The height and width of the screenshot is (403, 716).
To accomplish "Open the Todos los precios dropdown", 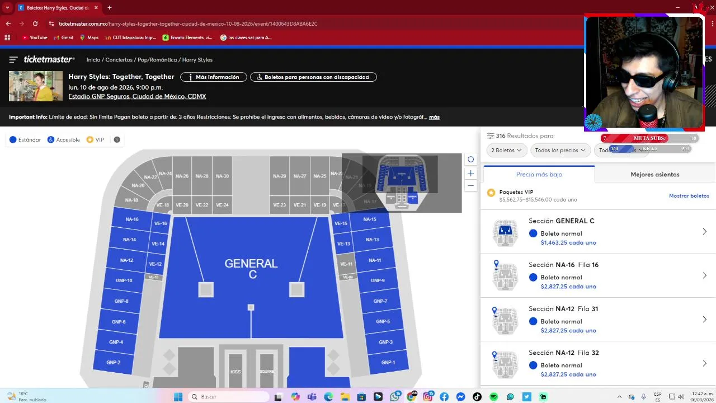I will (x=560, y=151).
